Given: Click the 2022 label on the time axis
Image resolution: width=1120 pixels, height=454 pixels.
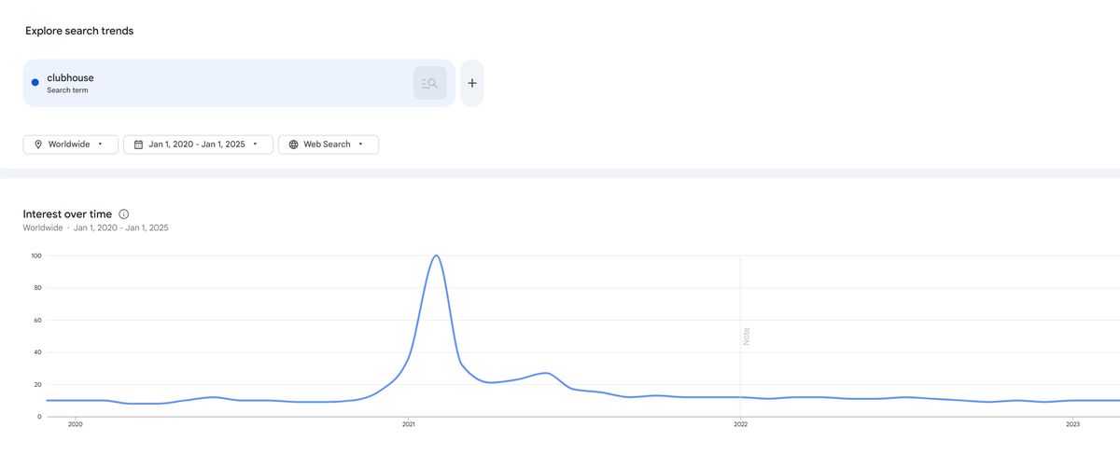Looking at the screenshot, I should [x=740, y=424].
